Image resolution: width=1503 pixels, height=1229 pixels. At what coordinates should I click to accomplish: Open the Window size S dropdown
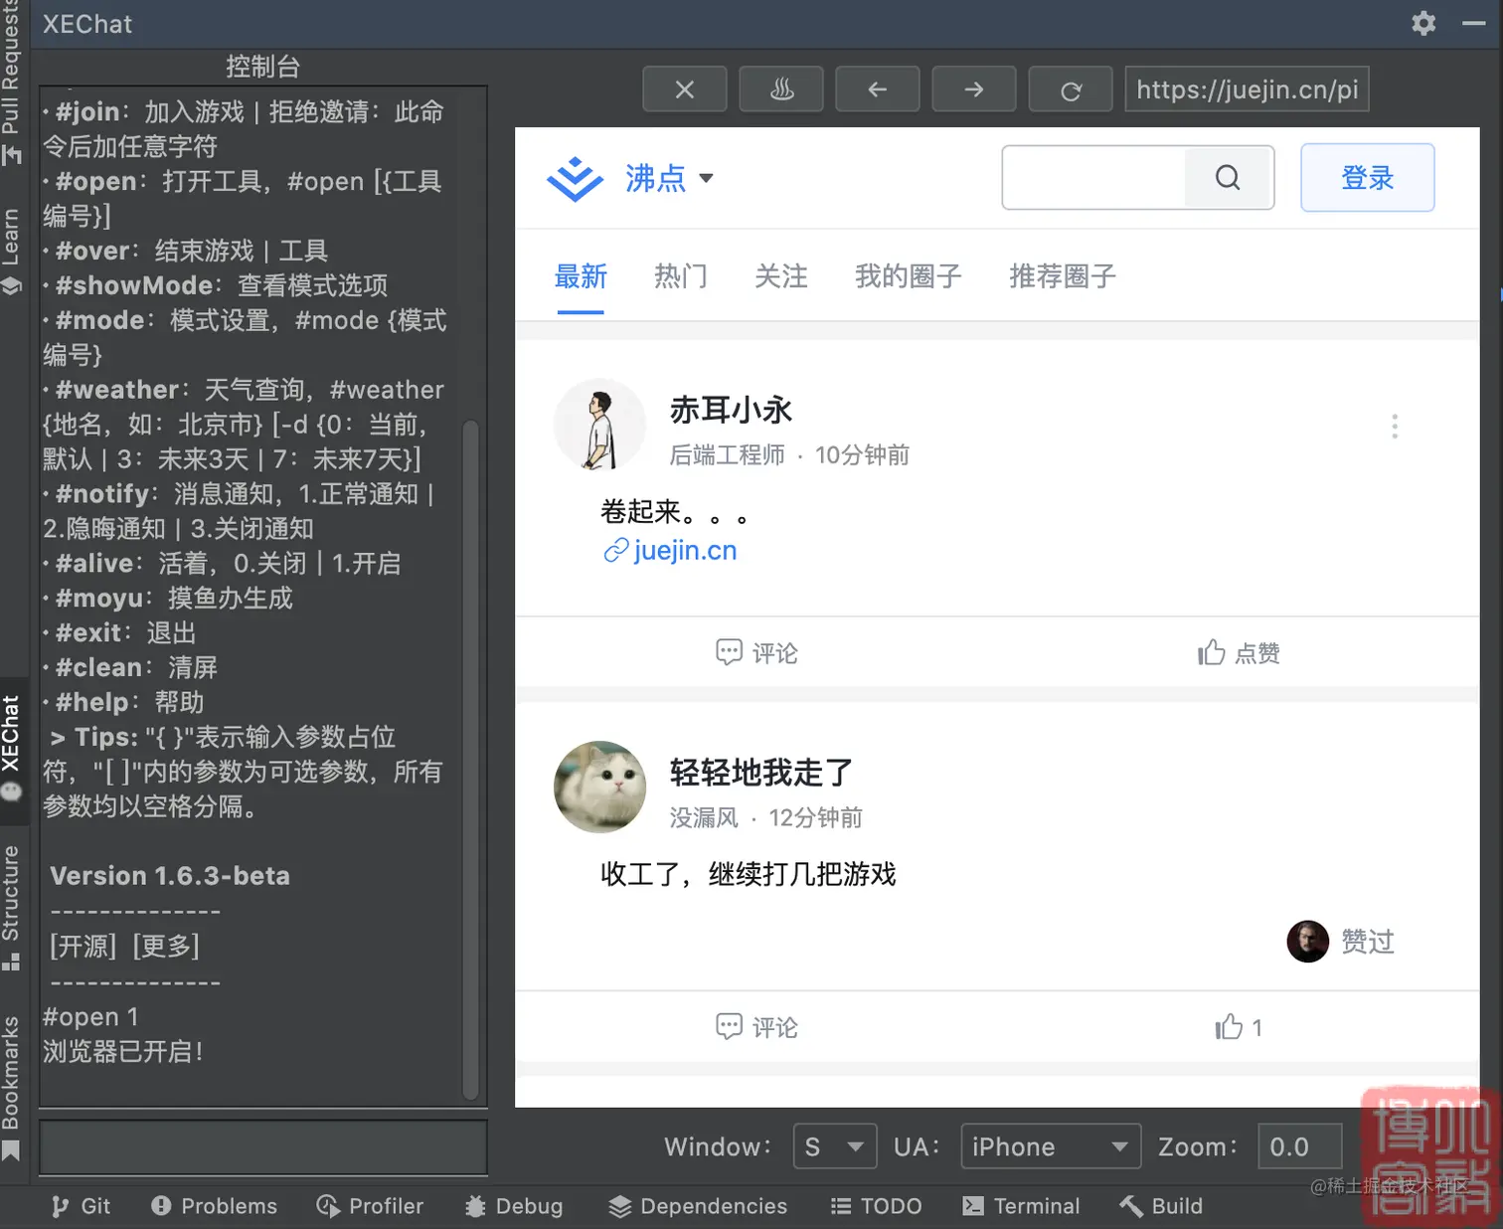(835, 1146)
